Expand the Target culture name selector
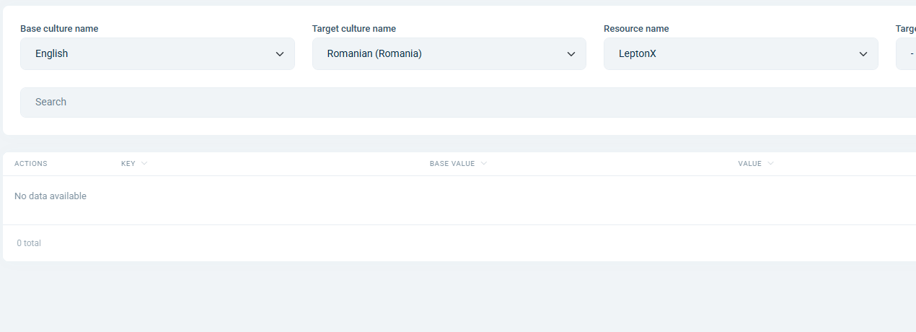Image resolution: width=916 pixels, height=332 pixels. tap(449, 54)
